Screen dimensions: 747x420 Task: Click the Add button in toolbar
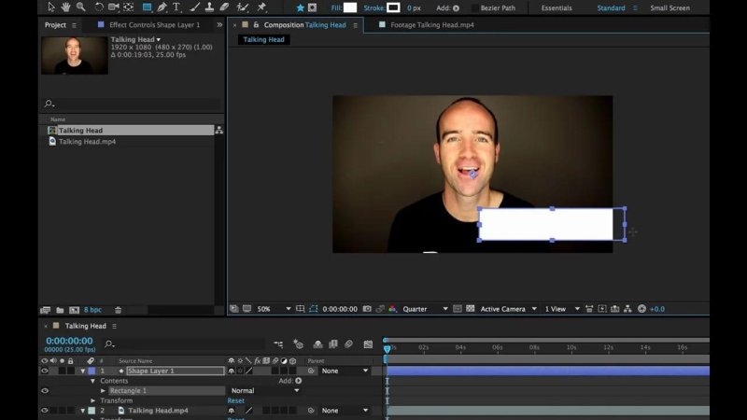456,8
